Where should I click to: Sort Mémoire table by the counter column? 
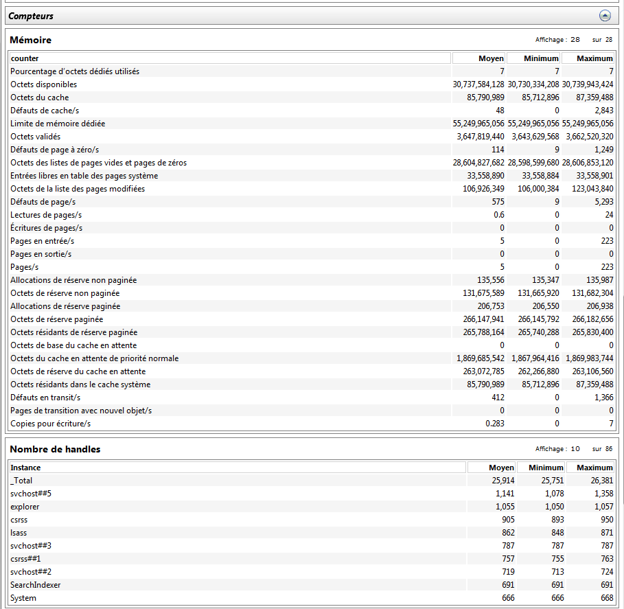[x=230, y=58]
